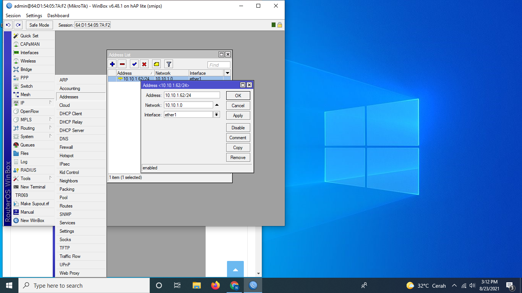Click the scroll-to-top arrow button
The image size is (522, 293).
click(235, 269)
